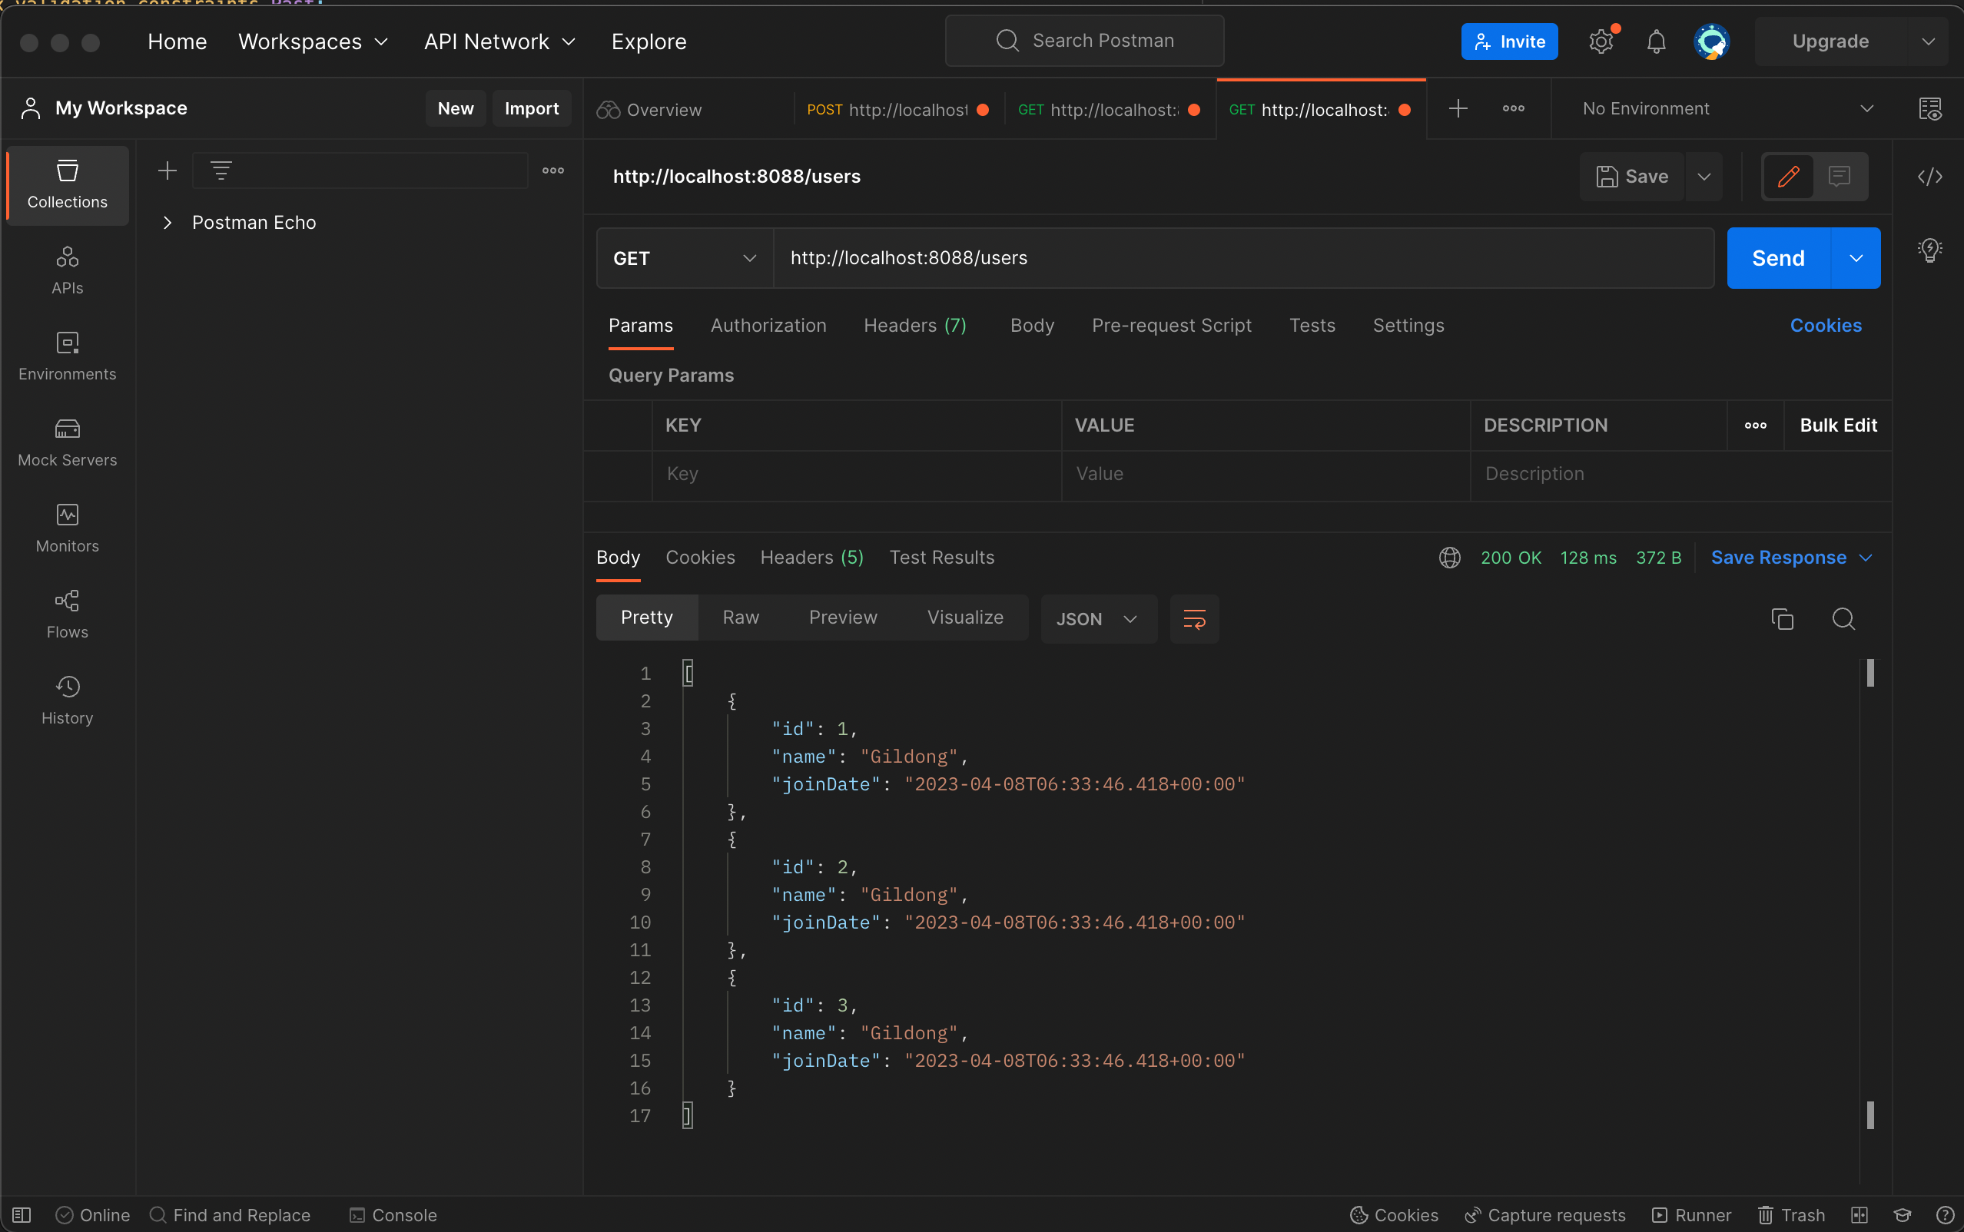Open query params column options three-dot menu
This screenshot has width=1964, height=1232.
1755,426
